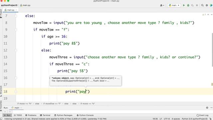Change indent setting 4 spaces in status bar

[x=176, y=119]
